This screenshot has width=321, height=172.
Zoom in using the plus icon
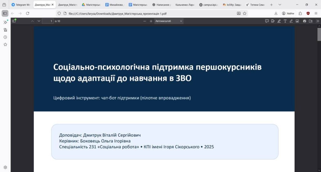(x=151, y=21)
